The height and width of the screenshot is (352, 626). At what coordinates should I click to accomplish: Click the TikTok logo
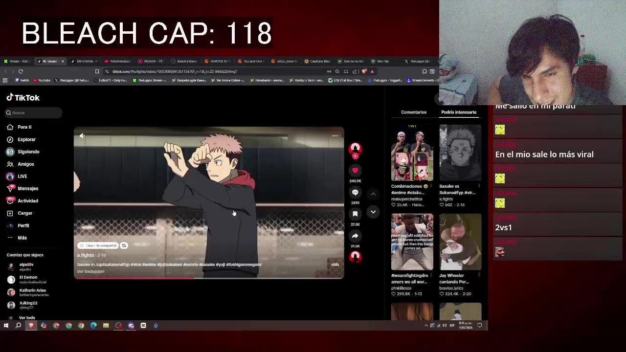(x=23, y=98)
